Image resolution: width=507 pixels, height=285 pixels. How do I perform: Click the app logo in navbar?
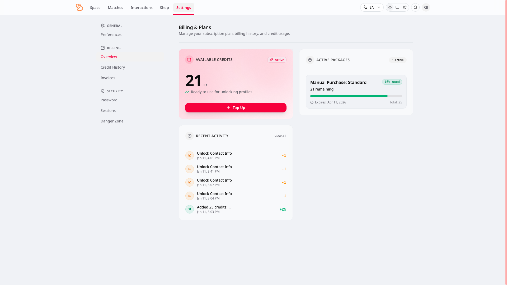point(79,7)
